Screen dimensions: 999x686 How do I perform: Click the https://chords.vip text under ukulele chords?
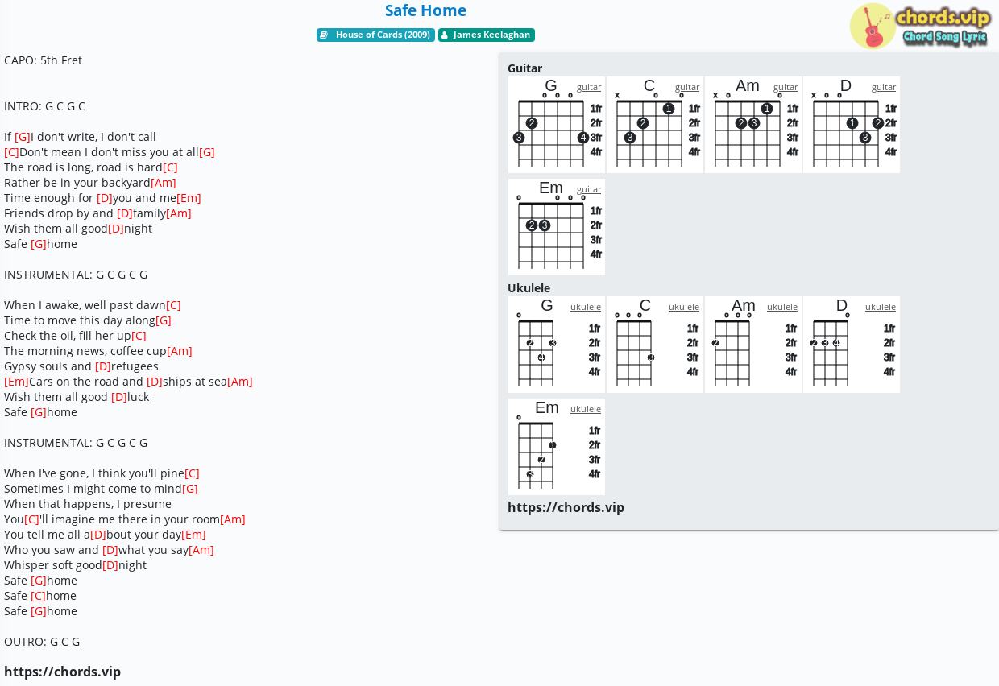[566, 507]
